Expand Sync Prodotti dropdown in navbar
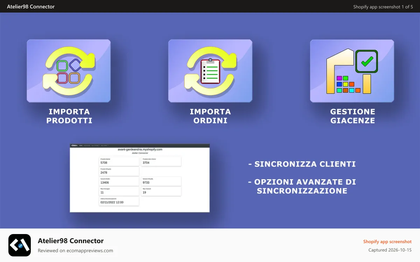Image resolution: width=420 pixels, height=262 pixels. [96, 145]
